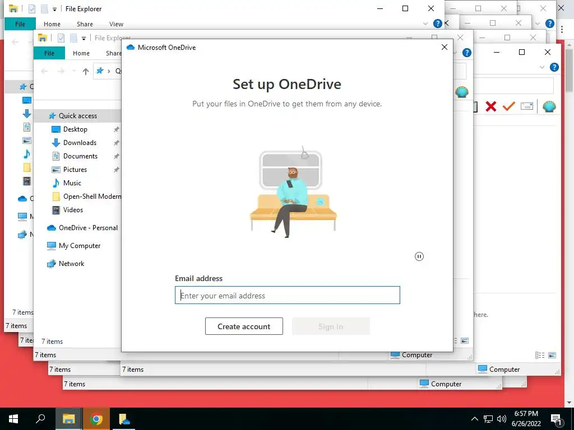Click downloads arrow icon in back Explorer sidebar
This screenshot has height=430, width=574.
click(x=27, y=114)
